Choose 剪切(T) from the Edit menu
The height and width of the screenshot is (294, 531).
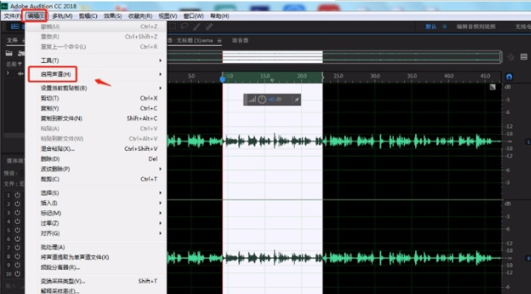tap(96, 98)
